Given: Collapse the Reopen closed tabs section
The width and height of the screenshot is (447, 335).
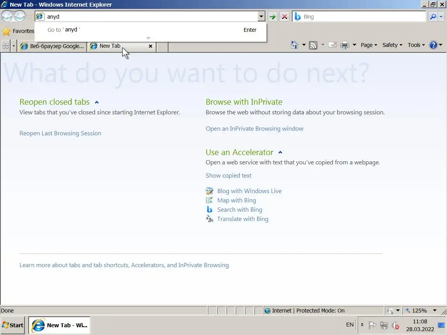Looking at the screenshot, I should coord(97,102).
